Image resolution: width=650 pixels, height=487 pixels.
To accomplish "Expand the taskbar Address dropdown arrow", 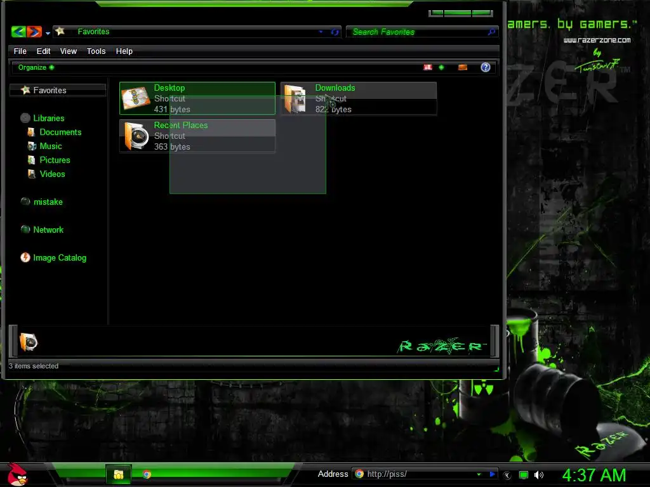I will [479, 474].
